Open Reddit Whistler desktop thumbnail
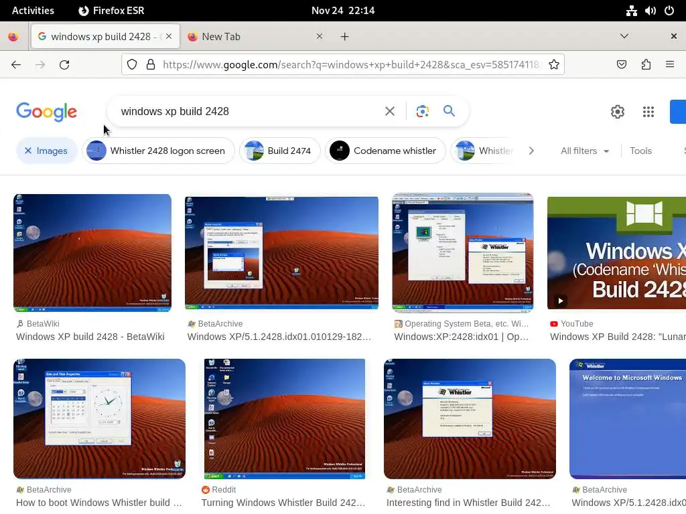 click(x=285, y=419)
